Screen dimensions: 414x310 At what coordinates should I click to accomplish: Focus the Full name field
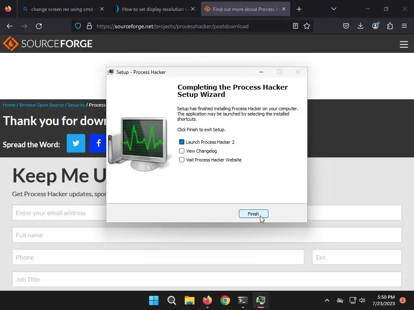point(207,235)
